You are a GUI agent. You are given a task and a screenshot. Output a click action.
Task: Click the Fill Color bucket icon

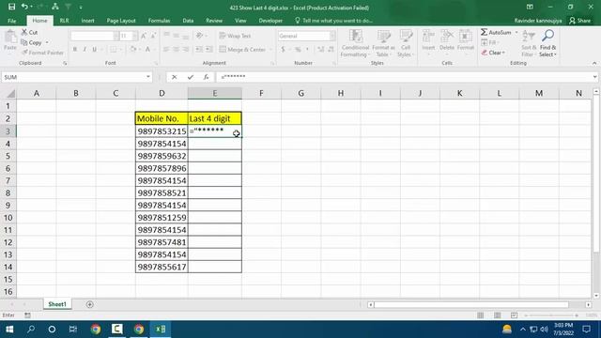[x=132, y=50]
